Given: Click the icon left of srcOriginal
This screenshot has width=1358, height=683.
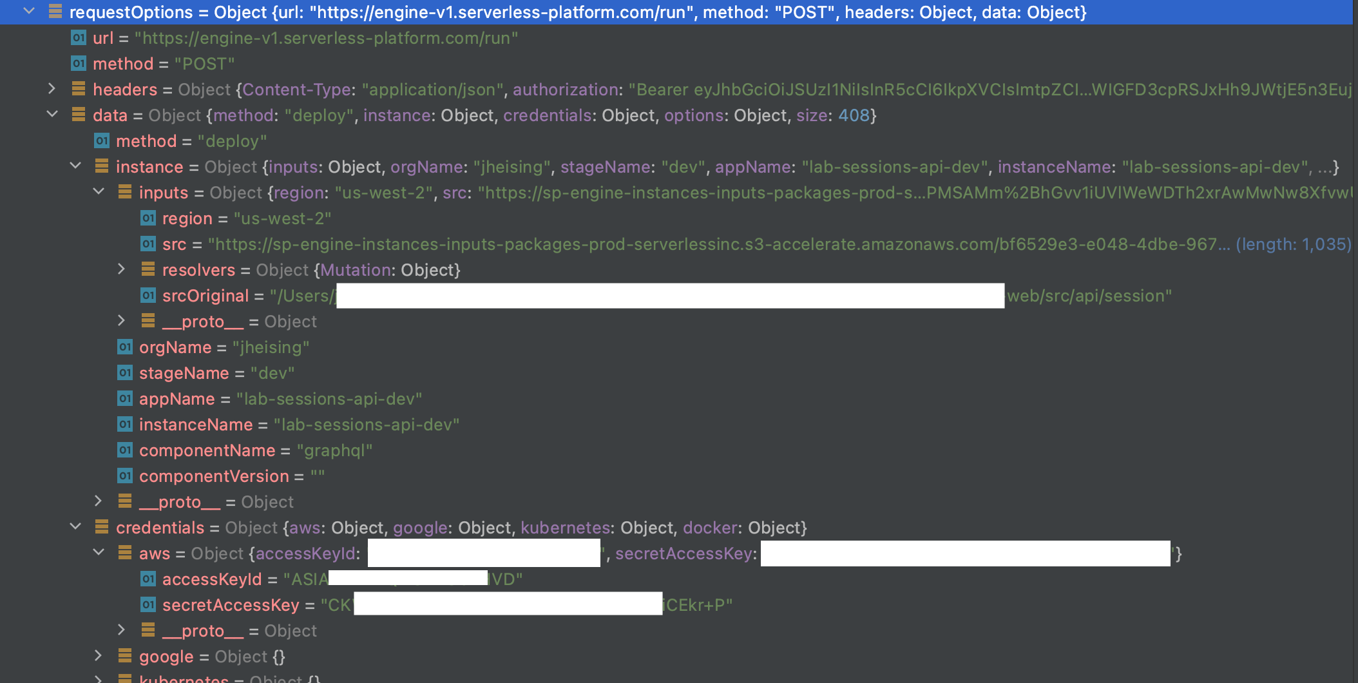Looking at the screenshot, I should (x=148, y=296).
